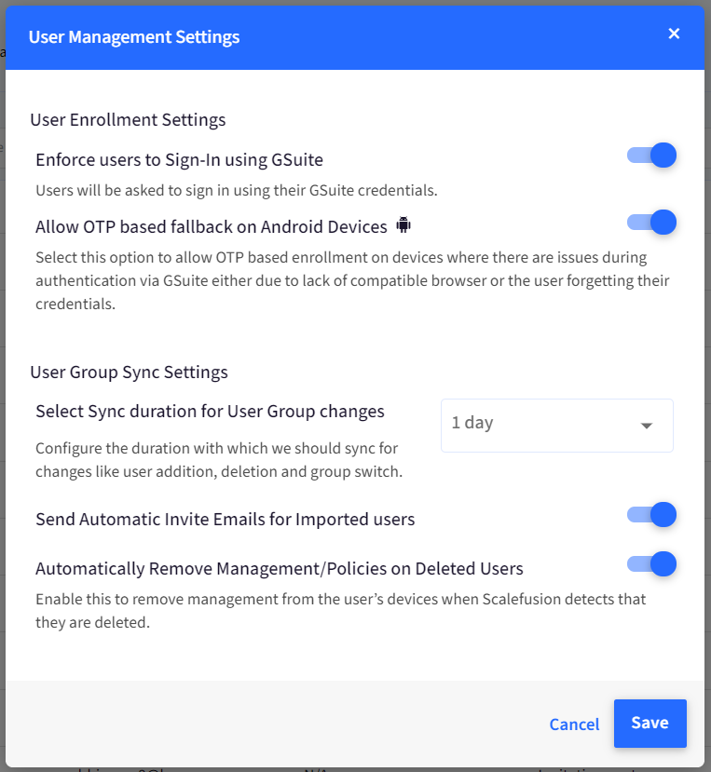Viewport: 711px width, 772px height.
Task: Save the user management settings
Action: coord(649,724)
